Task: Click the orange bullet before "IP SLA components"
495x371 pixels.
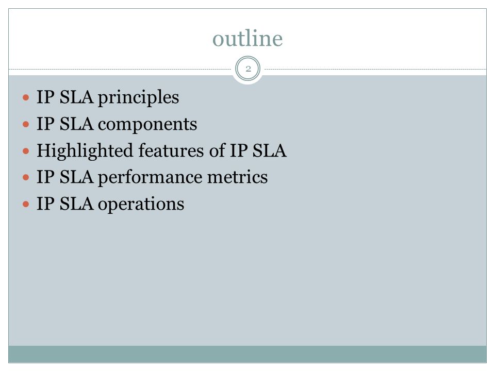Action: [x=26, y=124]
